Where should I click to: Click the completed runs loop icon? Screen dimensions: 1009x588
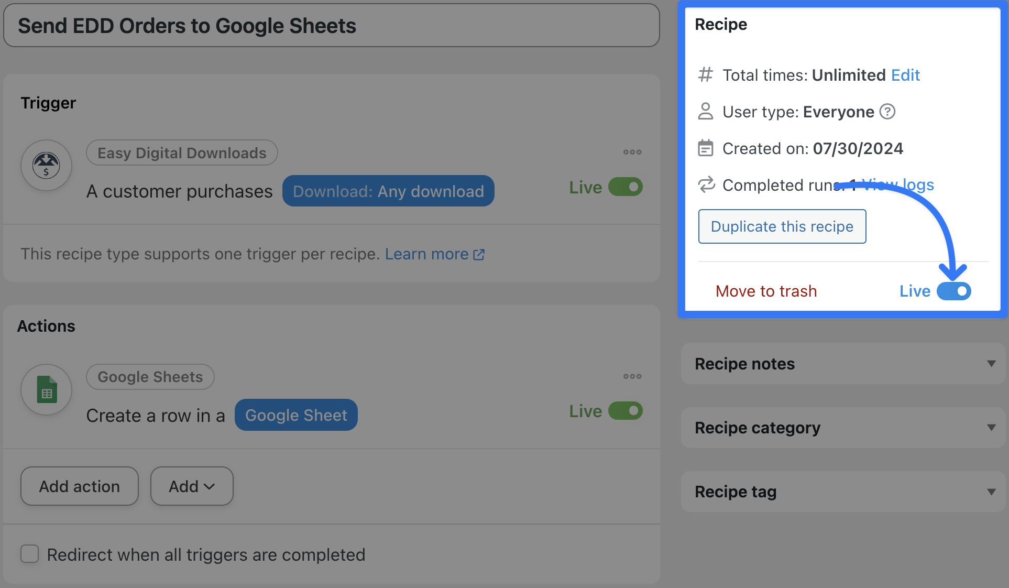tap(706, 185)
